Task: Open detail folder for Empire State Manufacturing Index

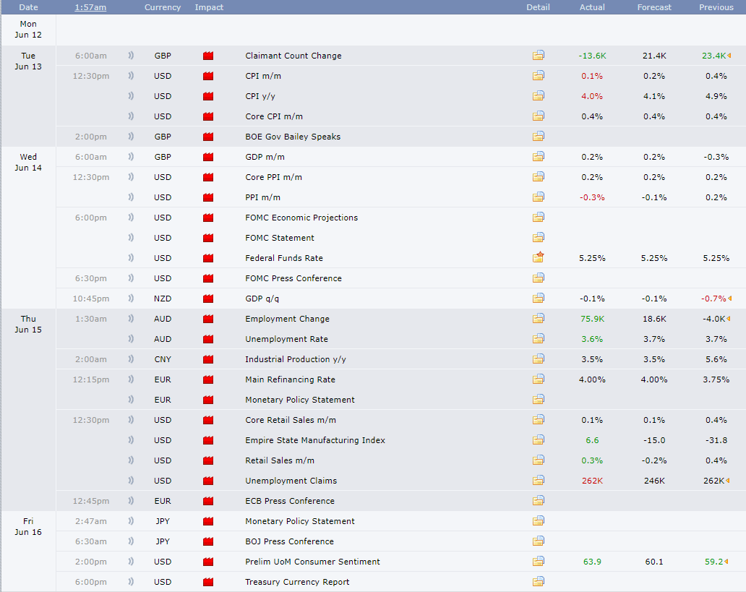Action: pyautogui.click(x=538, y=439)
